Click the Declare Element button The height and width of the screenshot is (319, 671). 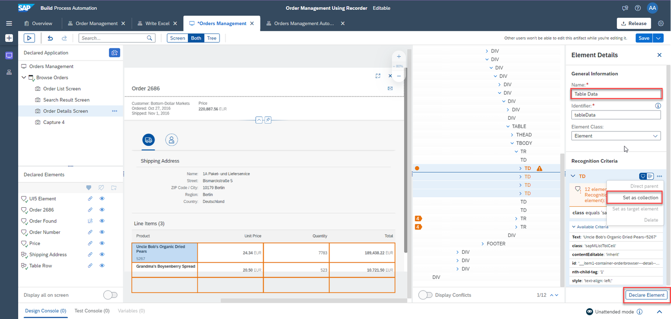click(646, 295)
